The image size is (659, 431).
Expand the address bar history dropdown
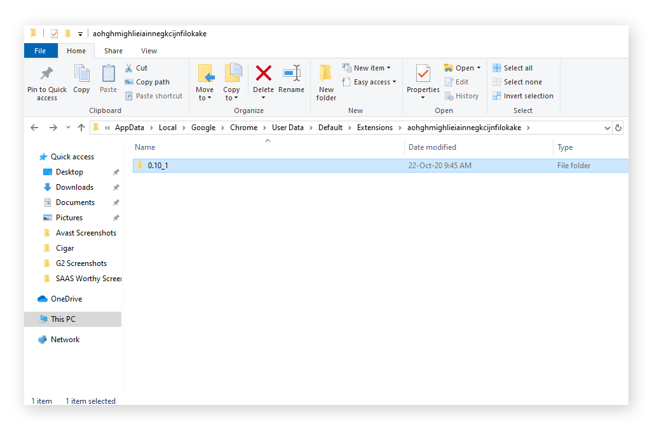coord(607,127)
